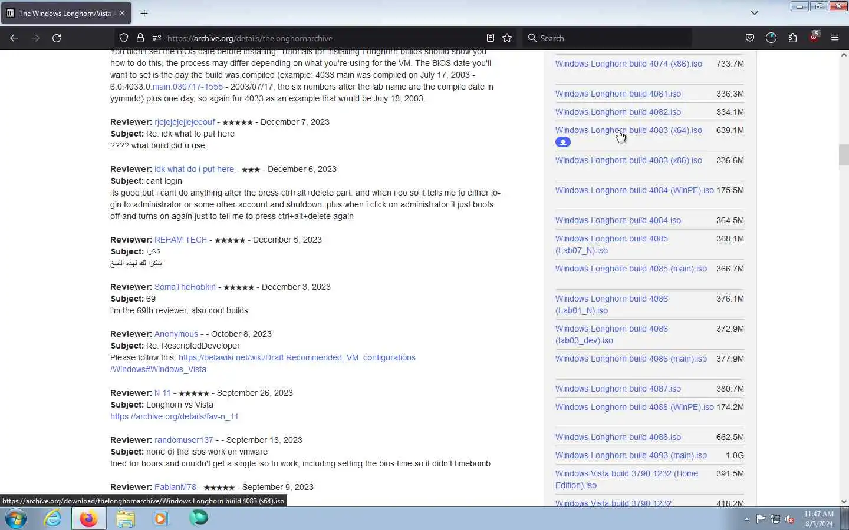849x530 pixels.
Task: Download Longhorn build 4086 (main).iso
Action: (631, 359)
